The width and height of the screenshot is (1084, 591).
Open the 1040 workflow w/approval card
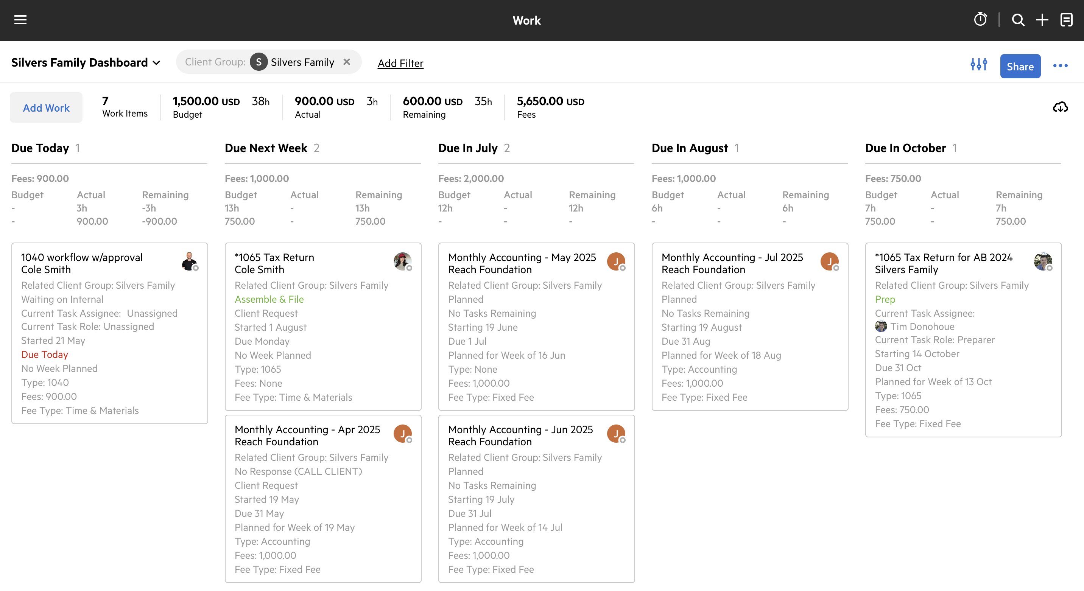82,257
